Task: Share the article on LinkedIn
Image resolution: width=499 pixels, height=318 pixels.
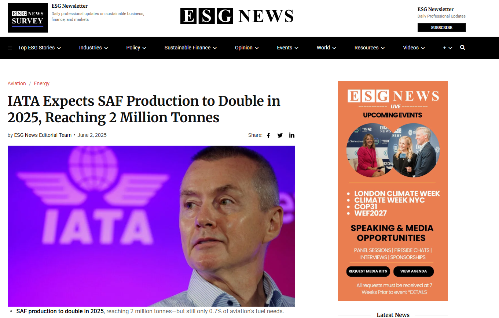Action: (x=292, y=135)
